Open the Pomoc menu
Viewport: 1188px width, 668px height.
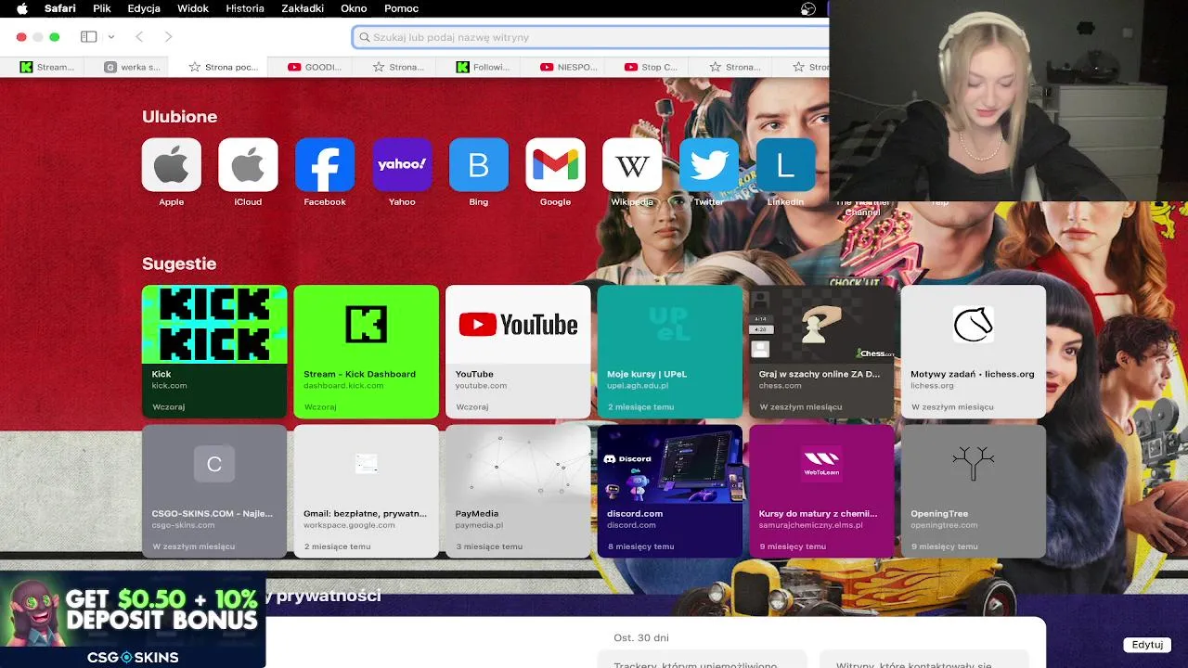(x=401, y=8)
